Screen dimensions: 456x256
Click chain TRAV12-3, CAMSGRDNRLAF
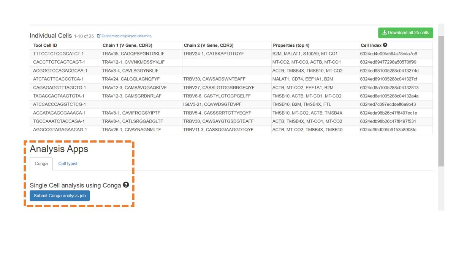pyautogui.click(x=131, y=96)
